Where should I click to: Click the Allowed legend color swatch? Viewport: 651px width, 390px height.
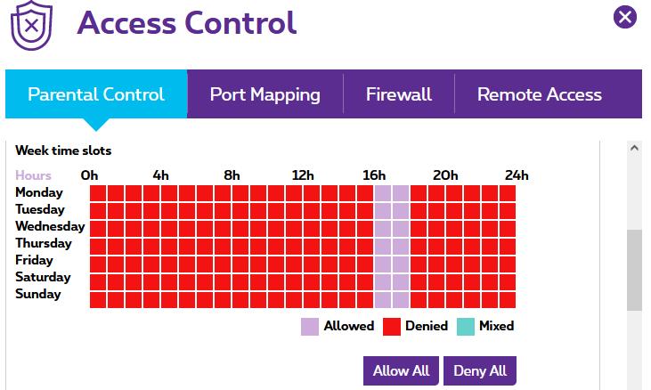click(310, 327)
